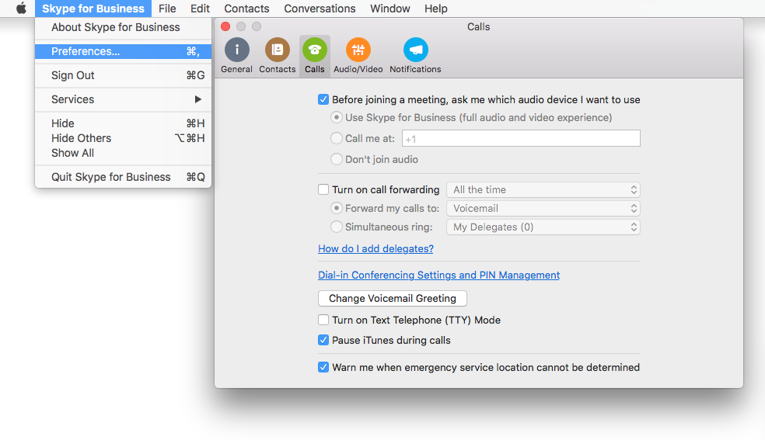Uncheck Pause iTunes during calls
765x440 pixels.
[323, 340]
